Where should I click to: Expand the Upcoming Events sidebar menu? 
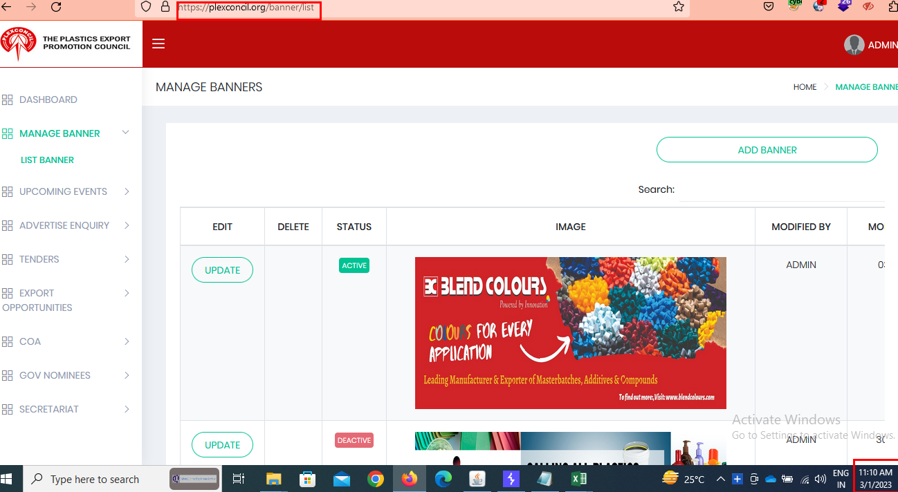(127, 191)
